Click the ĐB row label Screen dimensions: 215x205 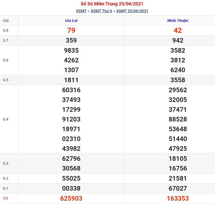coord(6,198)
